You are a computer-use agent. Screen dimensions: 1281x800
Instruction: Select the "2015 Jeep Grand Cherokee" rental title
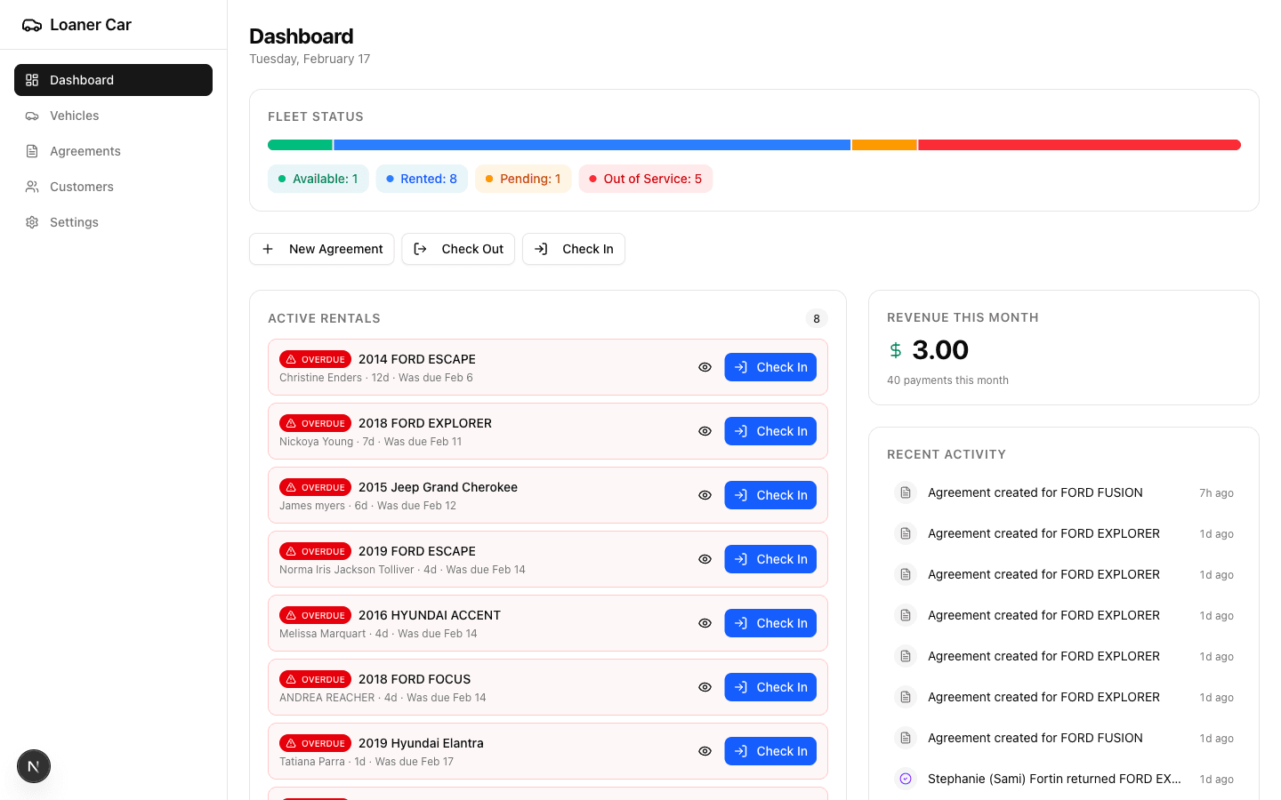tap(438, 487)
